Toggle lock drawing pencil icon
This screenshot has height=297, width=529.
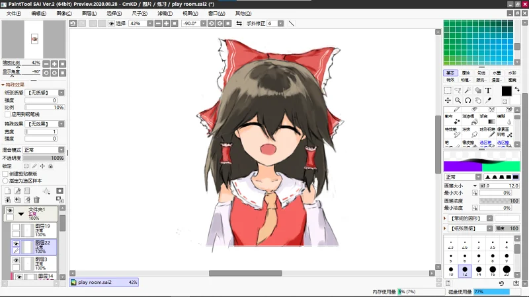[x=34, y=166]
